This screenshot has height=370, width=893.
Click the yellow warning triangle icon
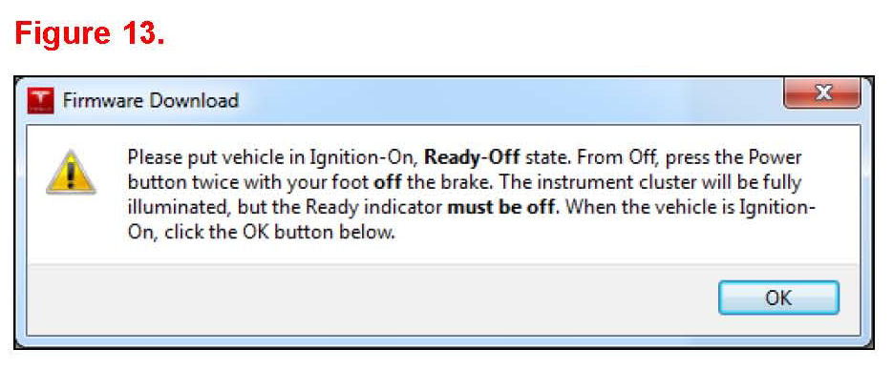(x=71, y=173)
